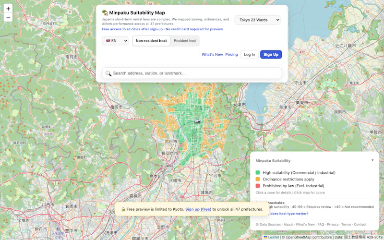Viewport: 384px width, 240px height.
Task: Click the red Prohibited by law swatch
Action: 258,186
